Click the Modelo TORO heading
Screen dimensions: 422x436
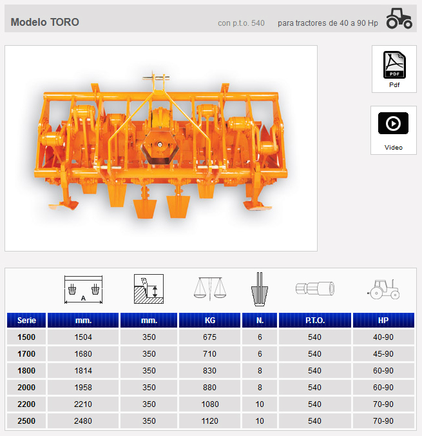44,22
